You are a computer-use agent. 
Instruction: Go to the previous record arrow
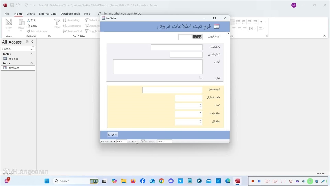click(114, 141)
